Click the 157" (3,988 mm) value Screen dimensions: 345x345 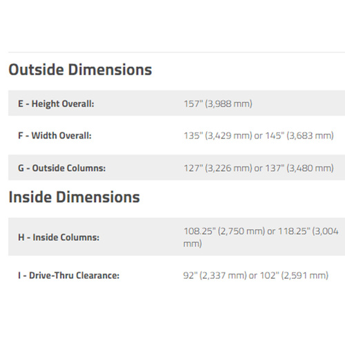point(218,103)
